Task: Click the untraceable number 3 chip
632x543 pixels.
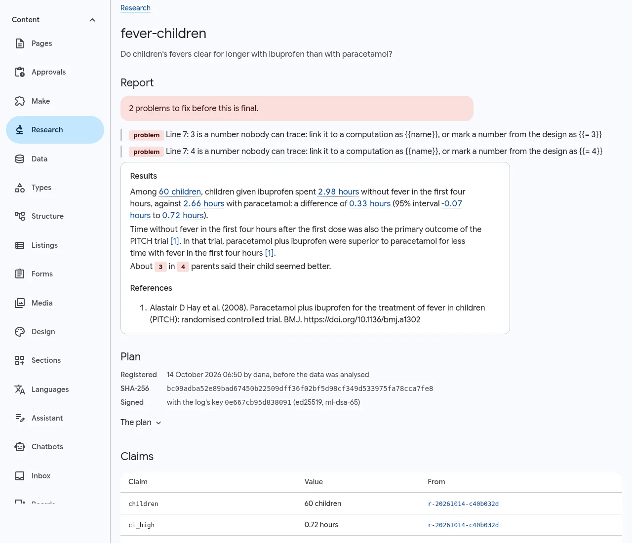Action: tap(160, 267)
